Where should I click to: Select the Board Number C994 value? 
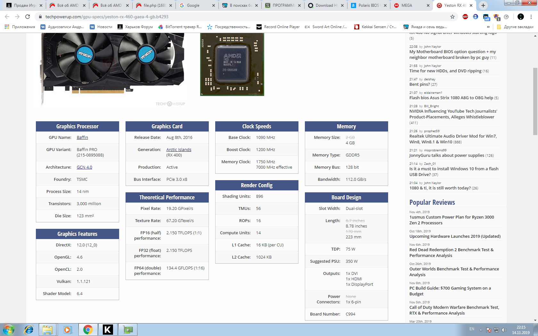(350, 314)
